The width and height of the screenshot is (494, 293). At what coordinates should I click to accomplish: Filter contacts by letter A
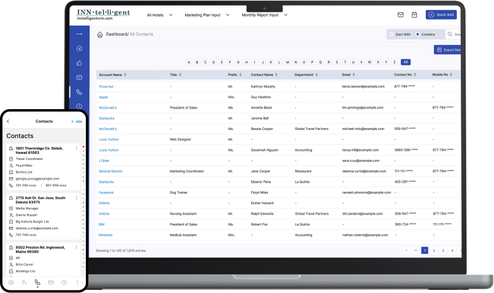pyautogui.click(x=189, y=62)
